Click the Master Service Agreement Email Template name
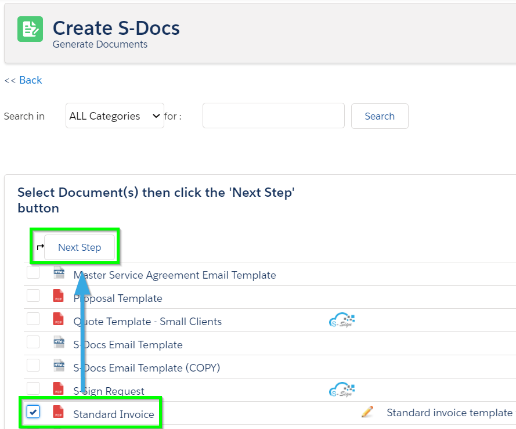The width and height of the screenshot is (516, 429). click(175, 275)
